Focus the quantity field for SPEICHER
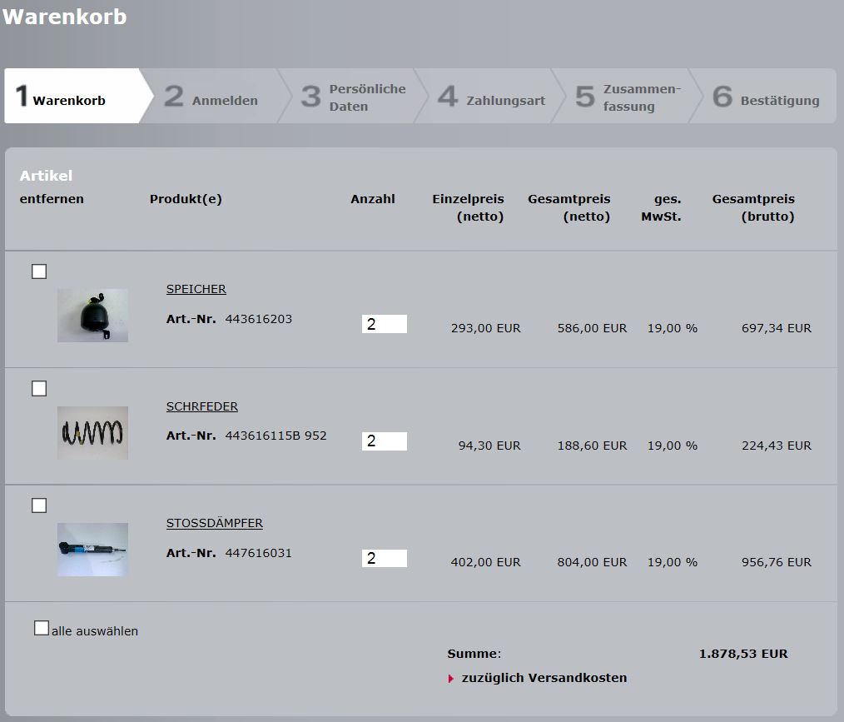This screenshot has height=722, width=844. (x=385, y=324)
